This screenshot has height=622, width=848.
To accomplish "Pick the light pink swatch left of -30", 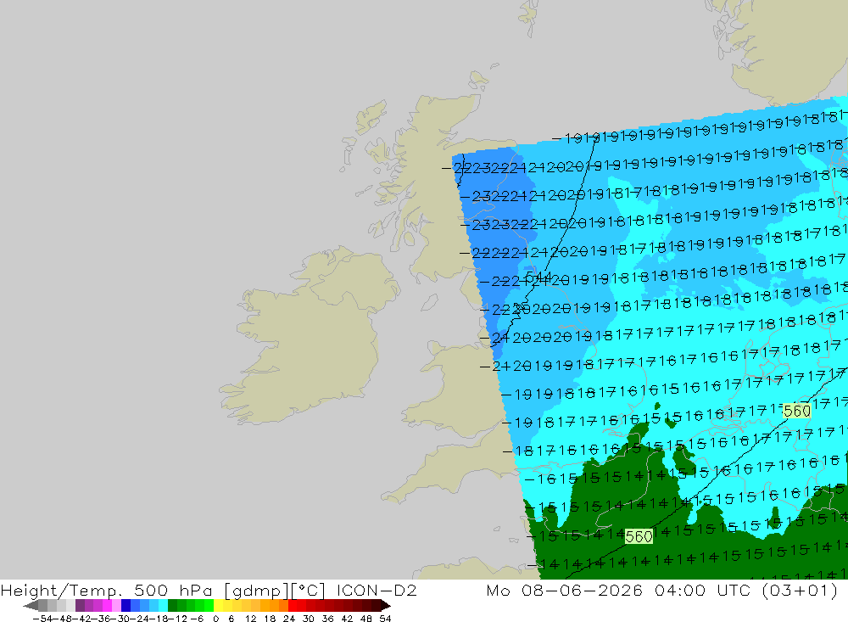I will coord(116,605).
